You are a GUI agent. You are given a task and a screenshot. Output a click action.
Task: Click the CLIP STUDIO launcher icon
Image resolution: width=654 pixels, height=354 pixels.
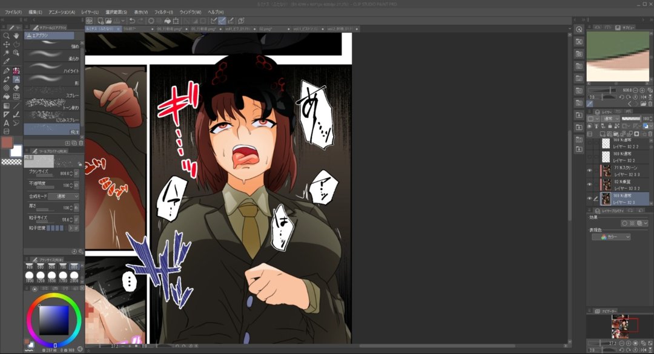[x=89, y=21]
